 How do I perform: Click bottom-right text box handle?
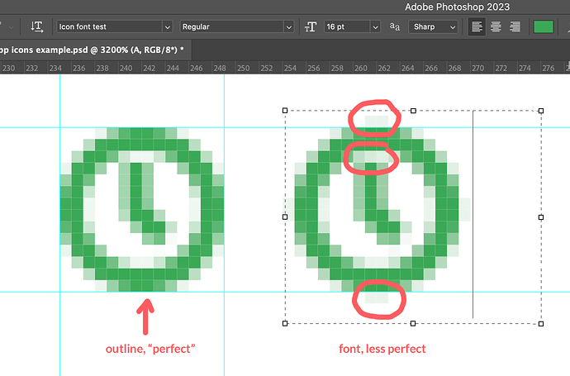point(541,324)
